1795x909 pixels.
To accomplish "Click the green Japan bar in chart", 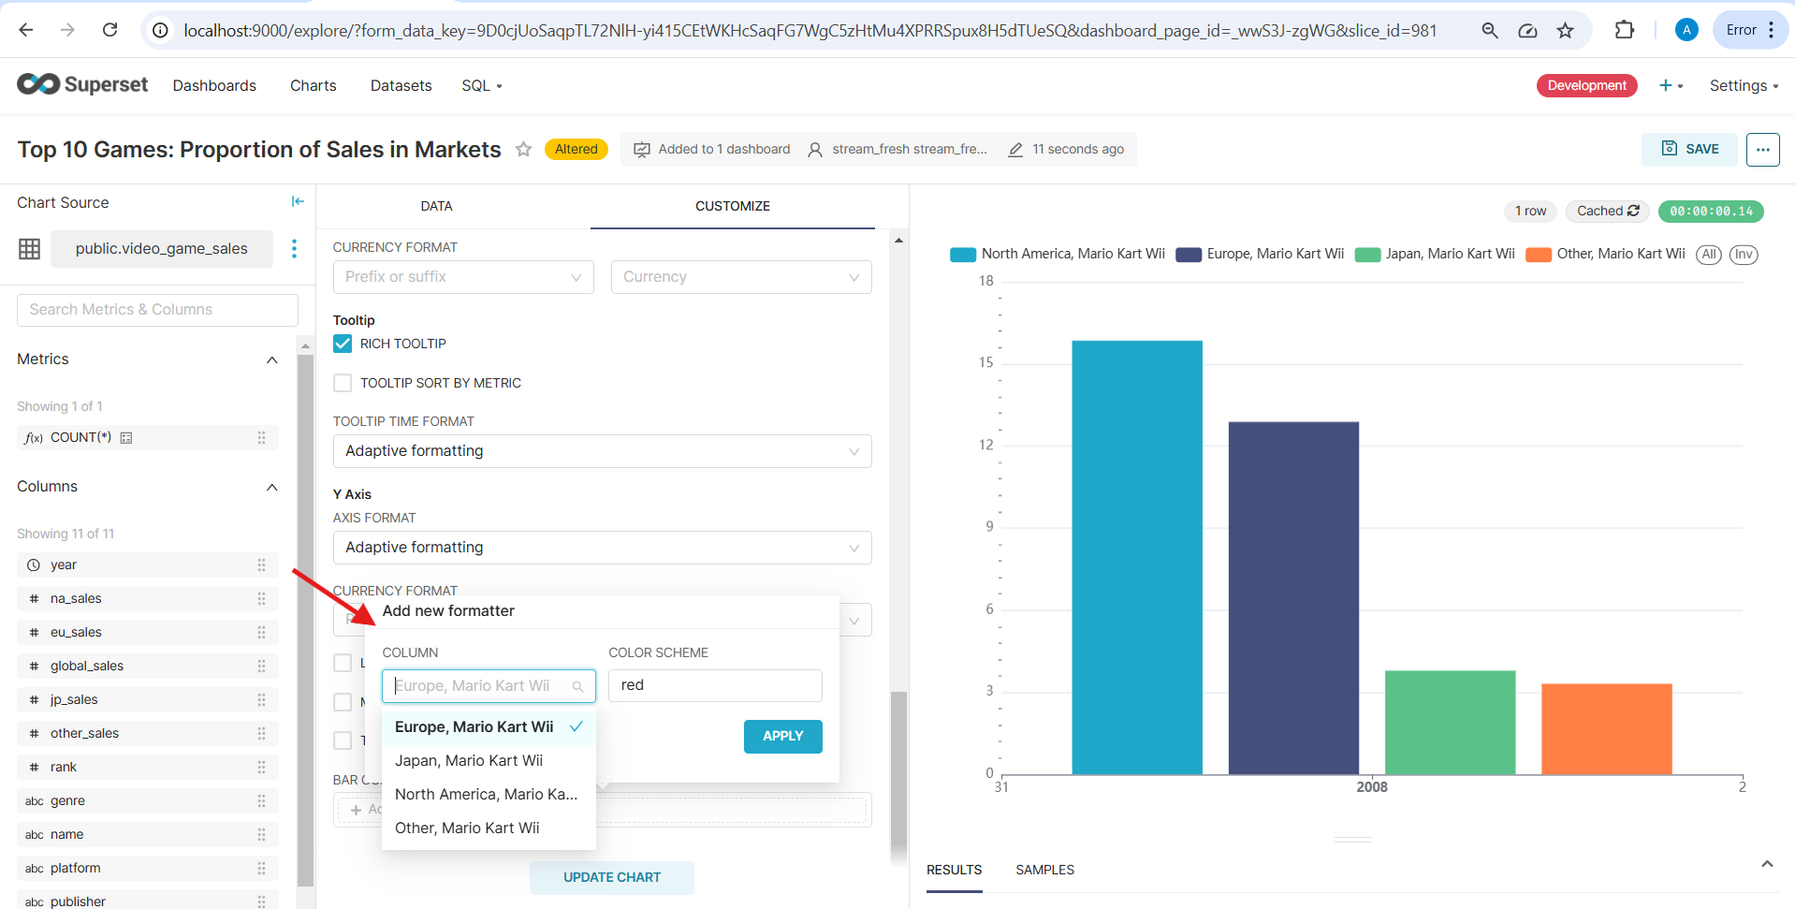I will click(x=1450, y=723).
